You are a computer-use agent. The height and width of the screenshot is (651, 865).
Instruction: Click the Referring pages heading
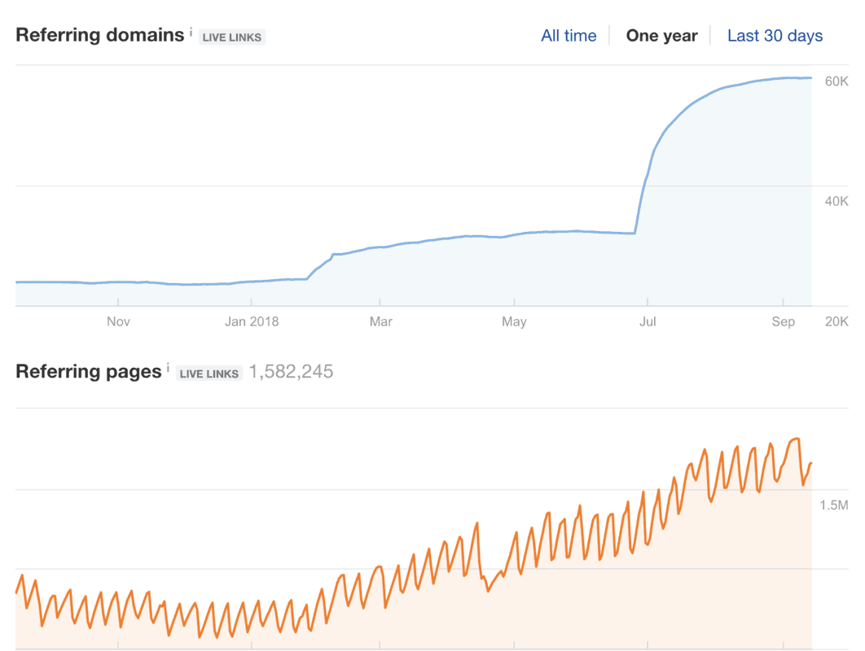(88, 371)
